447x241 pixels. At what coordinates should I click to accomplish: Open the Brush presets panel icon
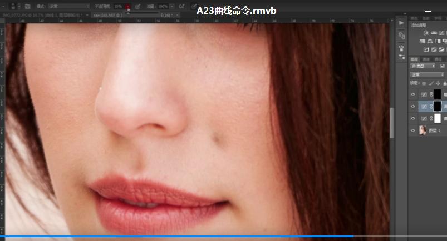pyautogui.click(x=401, y=47)
